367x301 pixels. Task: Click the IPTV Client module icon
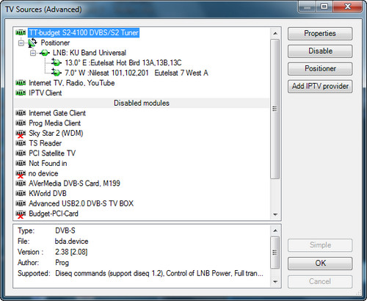click(21, 93)
